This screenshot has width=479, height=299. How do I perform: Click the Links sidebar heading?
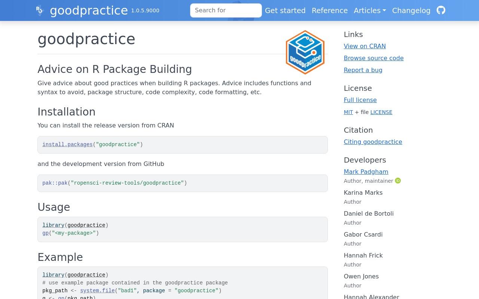click(x=353, y=34)
